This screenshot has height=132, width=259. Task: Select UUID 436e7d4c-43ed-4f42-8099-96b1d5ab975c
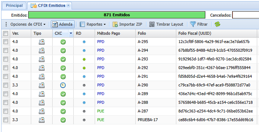click(215, 94)
